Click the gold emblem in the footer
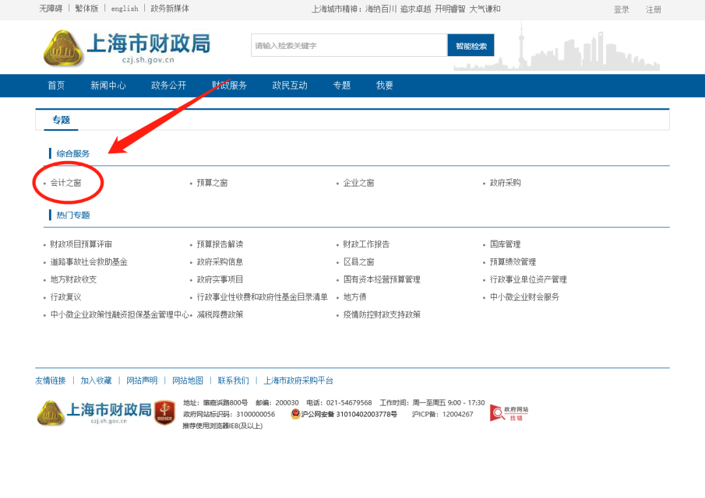This screenshot has height=498, width=705. (x=50, y=413)
